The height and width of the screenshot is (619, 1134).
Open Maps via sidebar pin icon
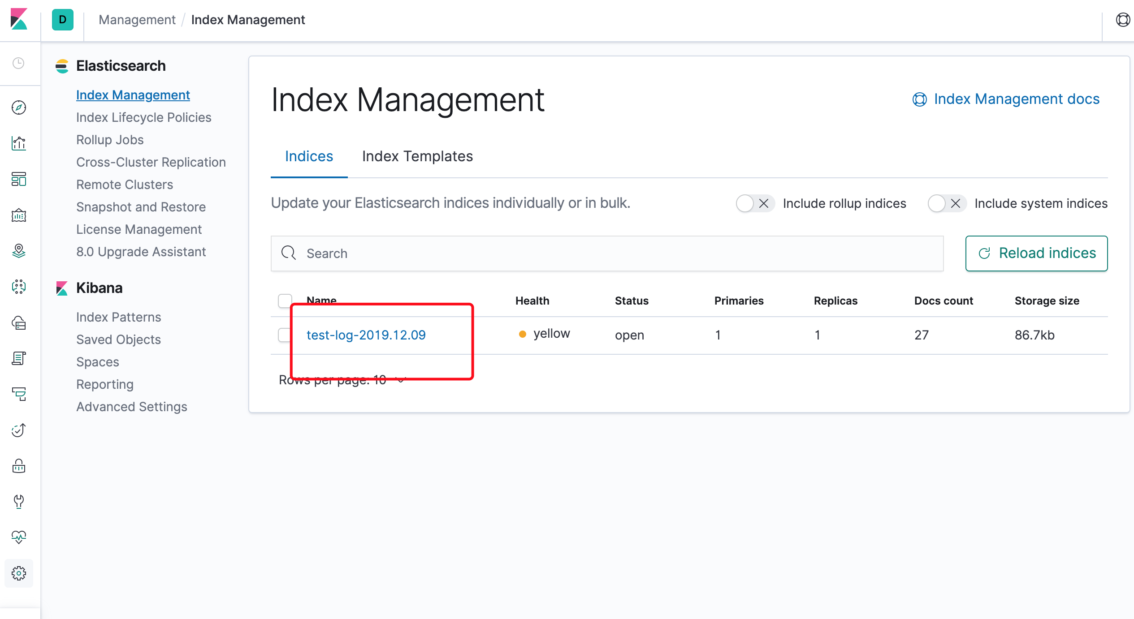[x=19, y=251]
